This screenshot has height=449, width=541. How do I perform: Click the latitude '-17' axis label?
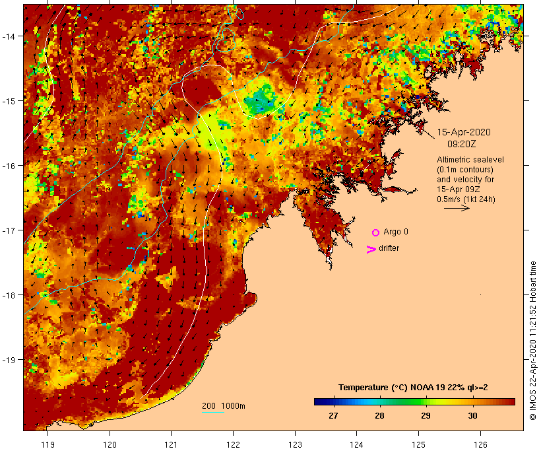tap(8, 230)
